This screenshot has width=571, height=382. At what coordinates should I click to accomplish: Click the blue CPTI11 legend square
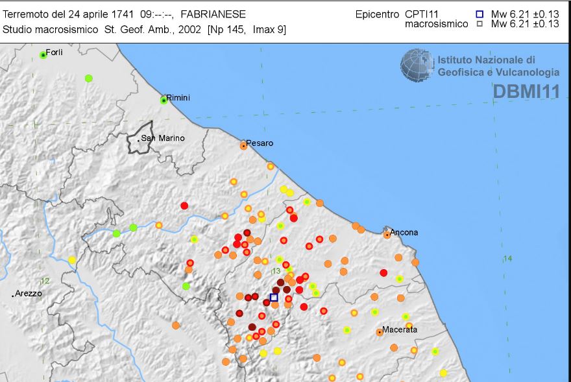click(x=480, y=14)
